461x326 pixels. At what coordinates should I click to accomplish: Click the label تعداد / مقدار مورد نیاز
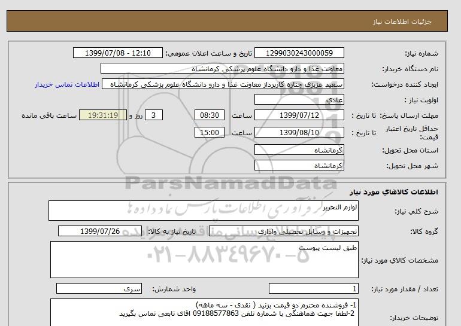(405, 289)
